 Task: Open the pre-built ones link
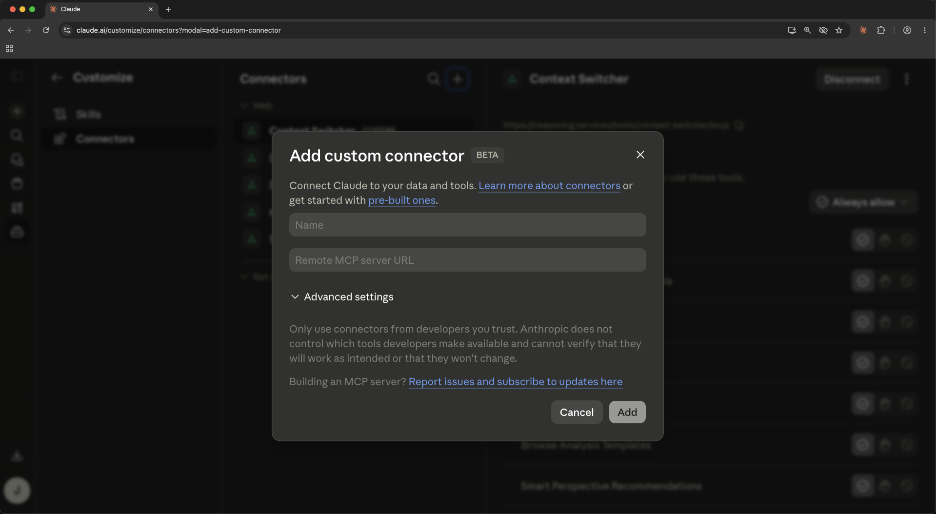[401, 200]
